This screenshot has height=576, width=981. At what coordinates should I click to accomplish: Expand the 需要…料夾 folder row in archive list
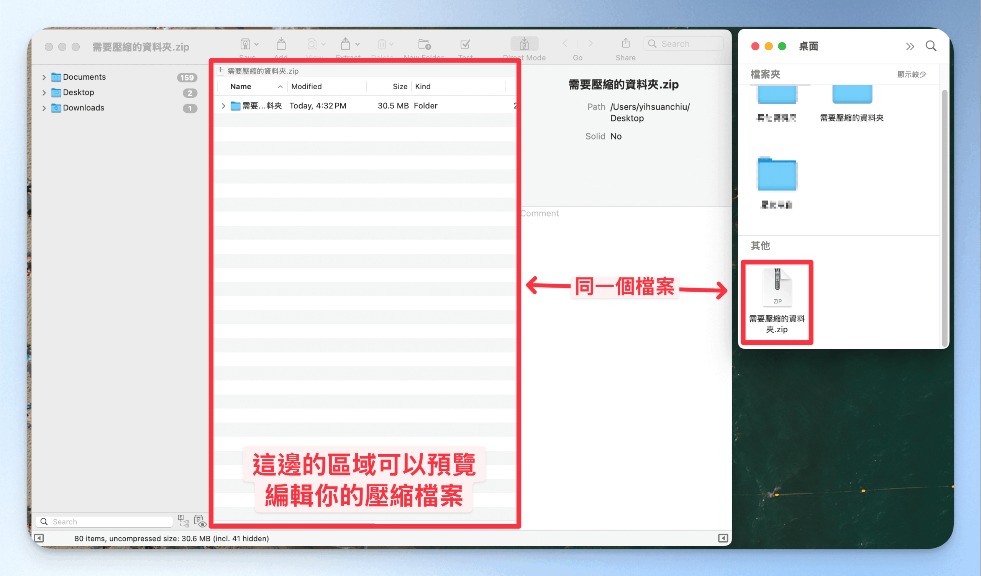pyautogui.click(x=223, y=106)
